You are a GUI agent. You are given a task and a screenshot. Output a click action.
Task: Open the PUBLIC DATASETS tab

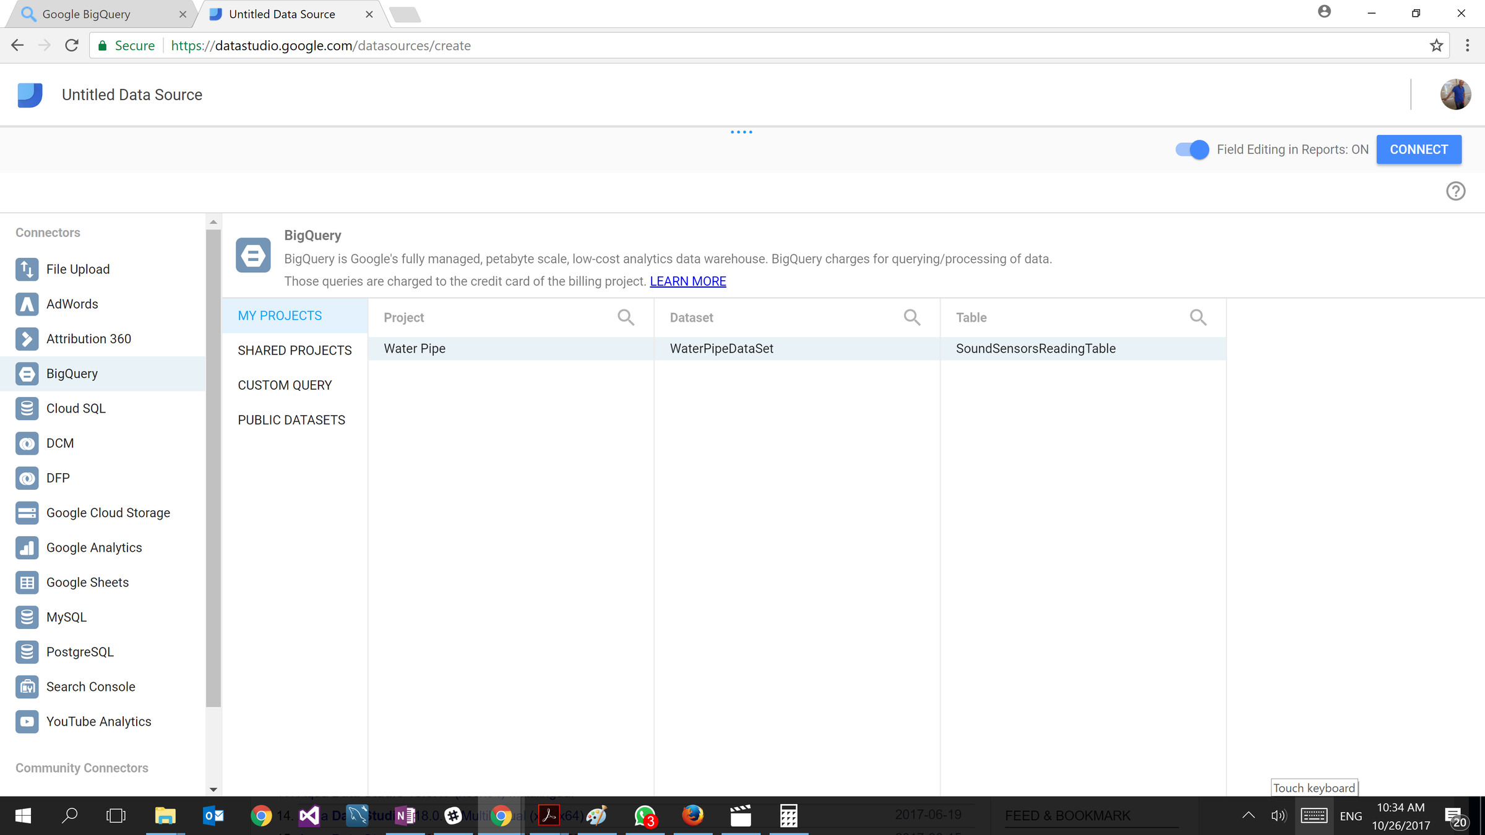click(x=295, y=420)
